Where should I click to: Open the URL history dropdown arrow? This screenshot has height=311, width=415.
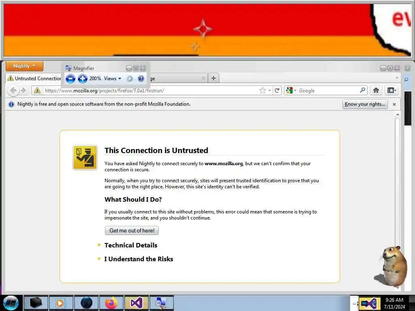[270, 90]
